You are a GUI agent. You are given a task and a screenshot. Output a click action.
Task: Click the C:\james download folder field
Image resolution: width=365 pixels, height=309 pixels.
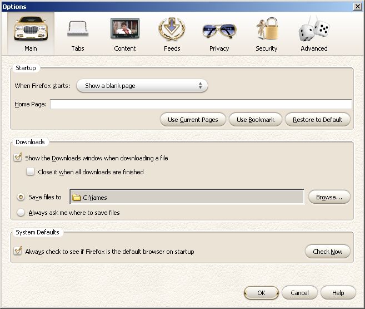187,197
